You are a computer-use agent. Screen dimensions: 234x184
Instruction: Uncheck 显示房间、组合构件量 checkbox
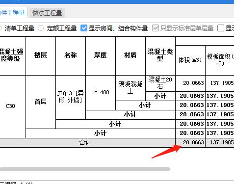point(84,28)
